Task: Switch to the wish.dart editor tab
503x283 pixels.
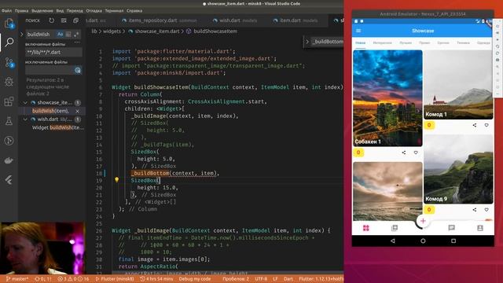Action: tap(235, 20)
